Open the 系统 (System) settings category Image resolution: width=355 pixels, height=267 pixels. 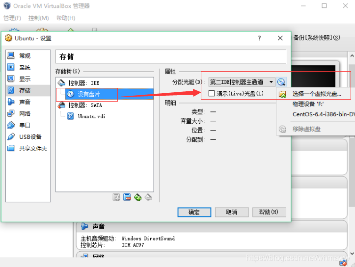pos(28,67)
